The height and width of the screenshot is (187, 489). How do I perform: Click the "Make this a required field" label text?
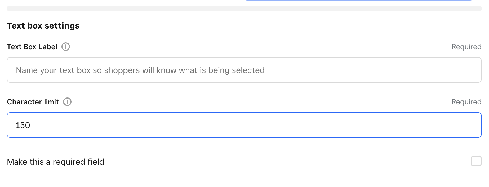pyautogui.click(x=55, y=162)
